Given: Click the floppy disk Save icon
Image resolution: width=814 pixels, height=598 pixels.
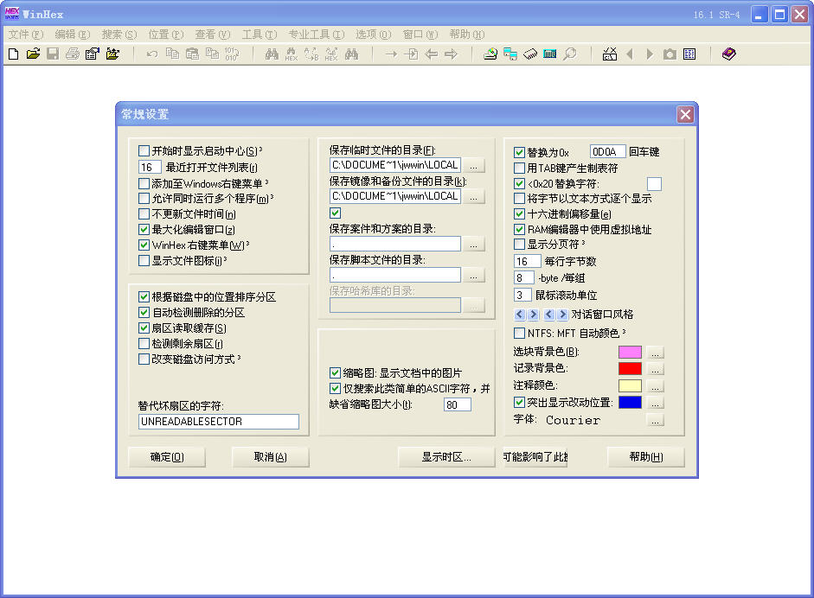Looking at the screenshot, I should tap(53, 54).
